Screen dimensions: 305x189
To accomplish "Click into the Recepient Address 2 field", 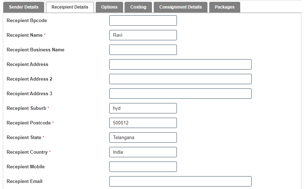I will point(180,79).
